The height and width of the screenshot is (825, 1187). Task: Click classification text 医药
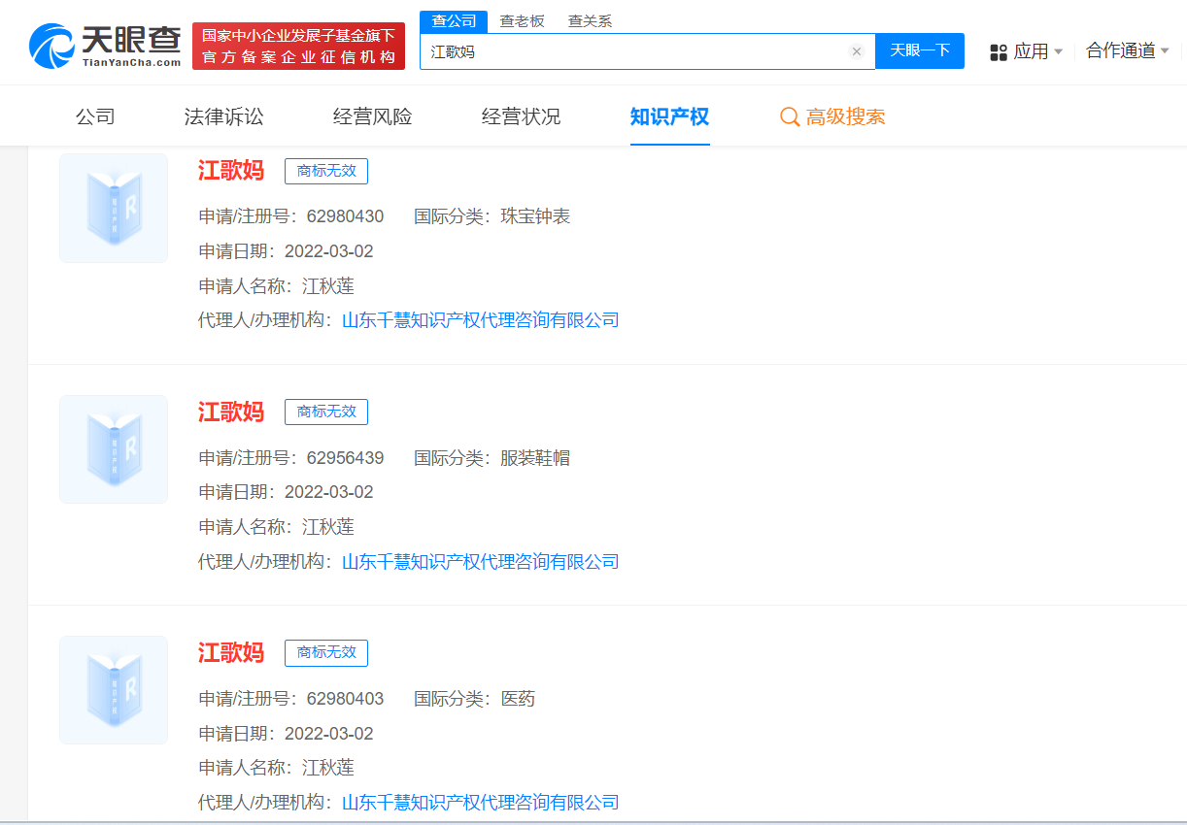click(518, 699)
